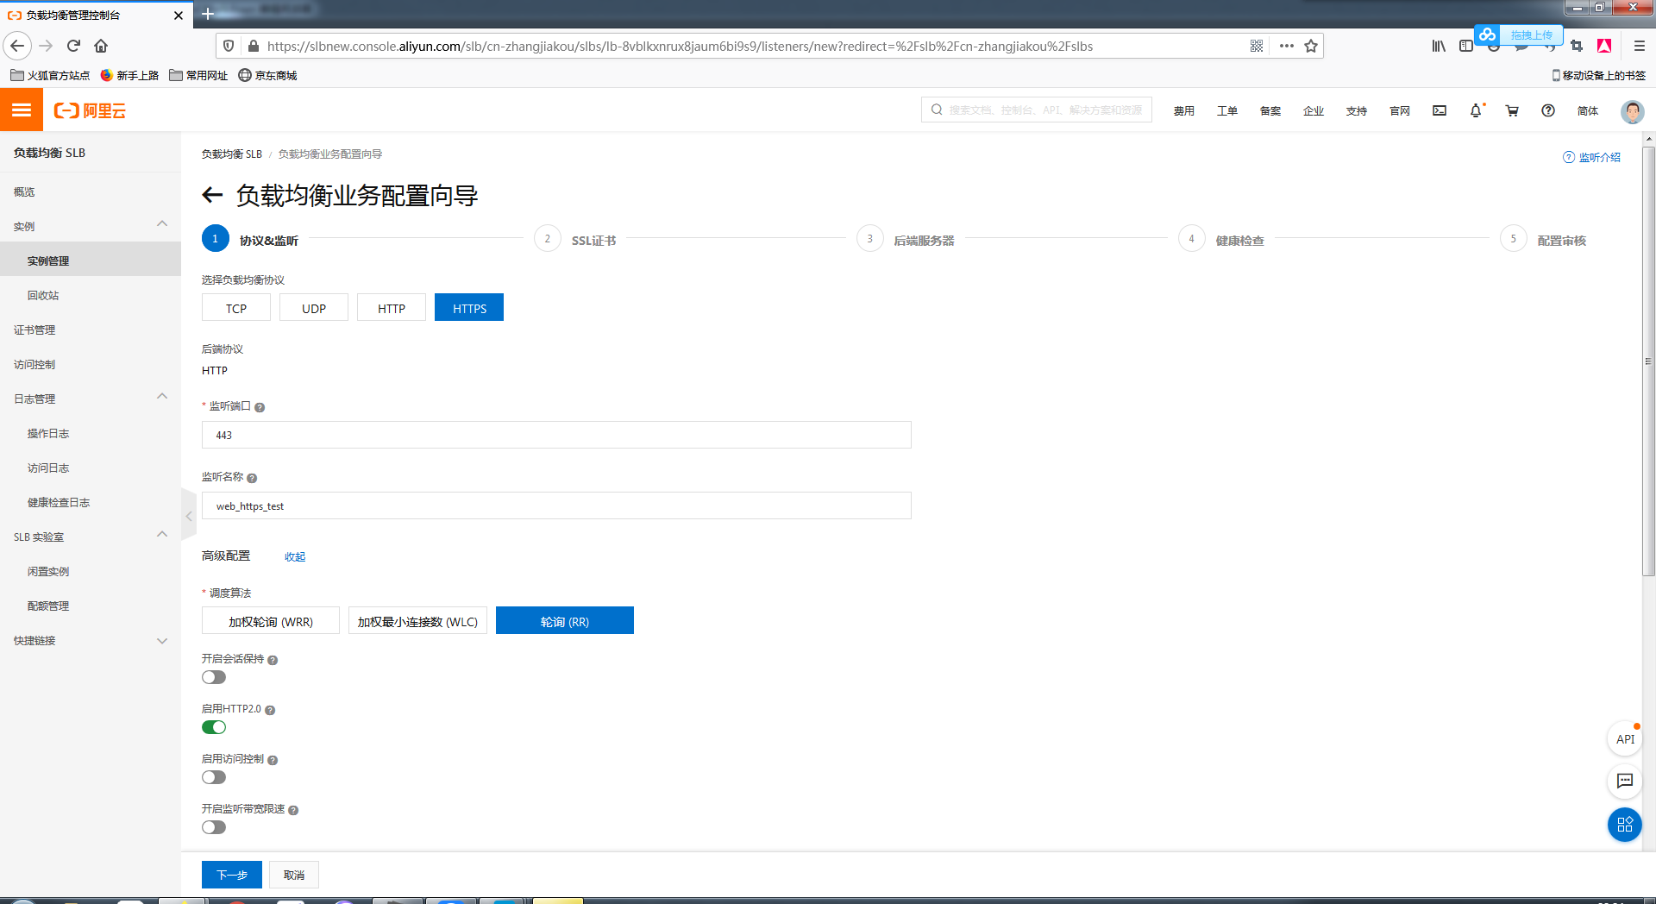This screenshot has width=1656, height=904.
Task: Disable the 启用HTTP2.0 toggle
Action: coord(213,727)
